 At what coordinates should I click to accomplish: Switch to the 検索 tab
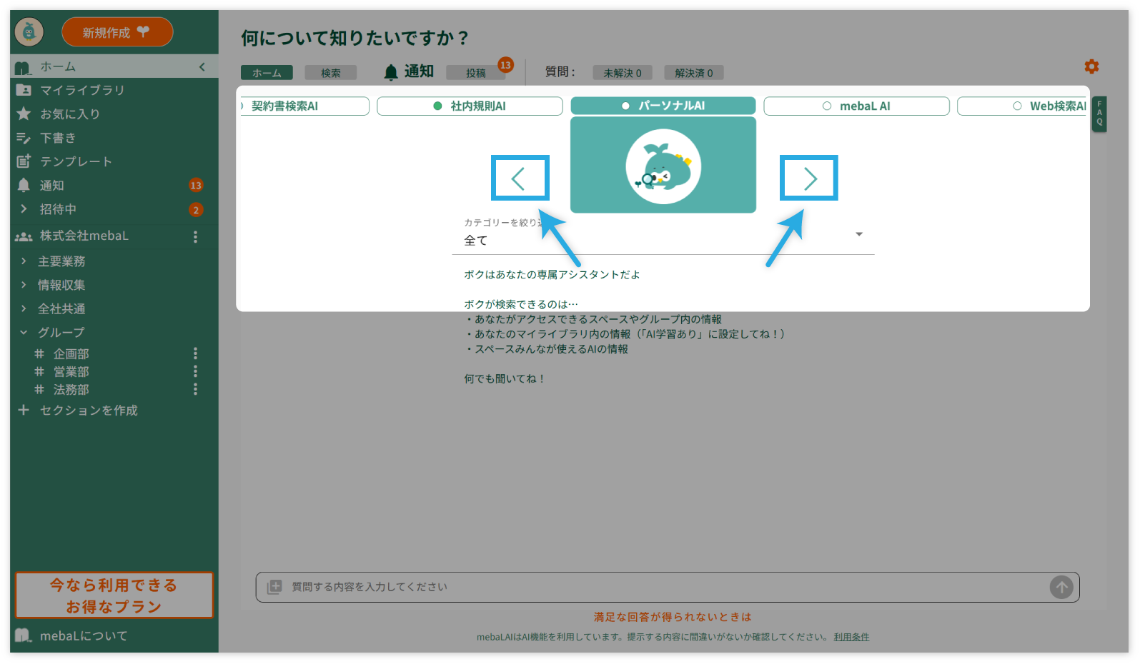point(330,73)
